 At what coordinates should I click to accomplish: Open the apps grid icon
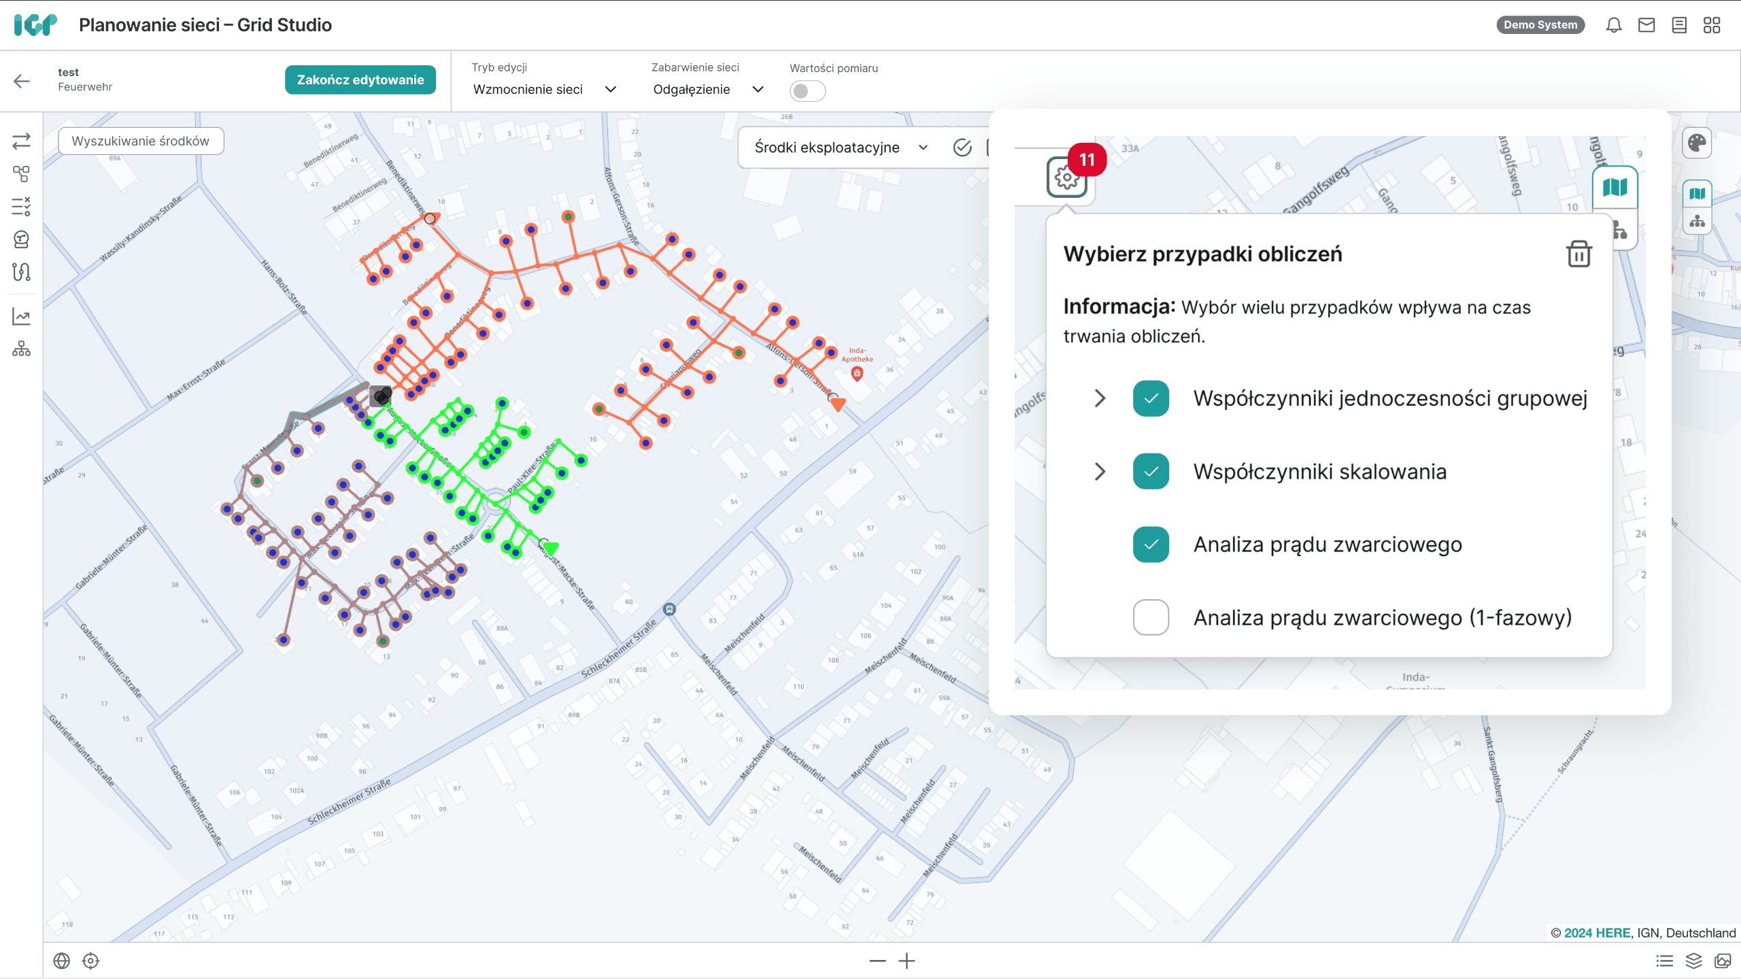pos(1712,25)
